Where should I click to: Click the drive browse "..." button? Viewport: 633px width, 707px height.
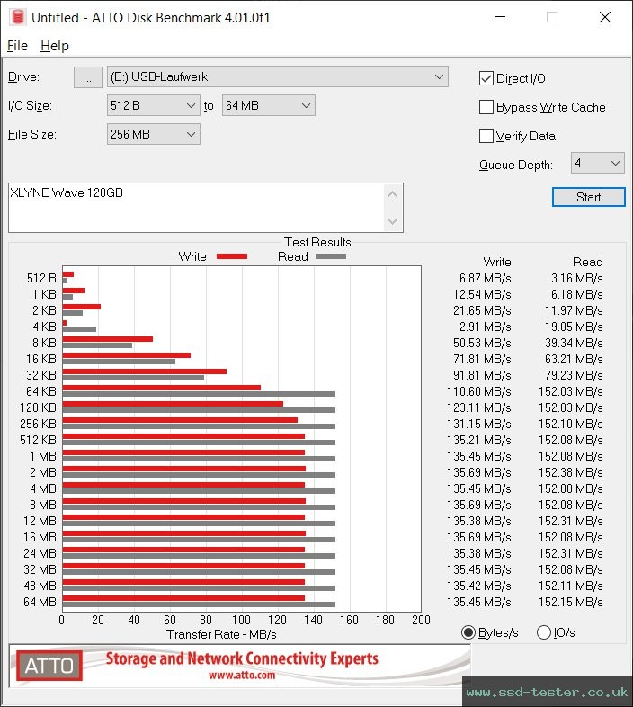pyautogui.click(x=87, y=77)
